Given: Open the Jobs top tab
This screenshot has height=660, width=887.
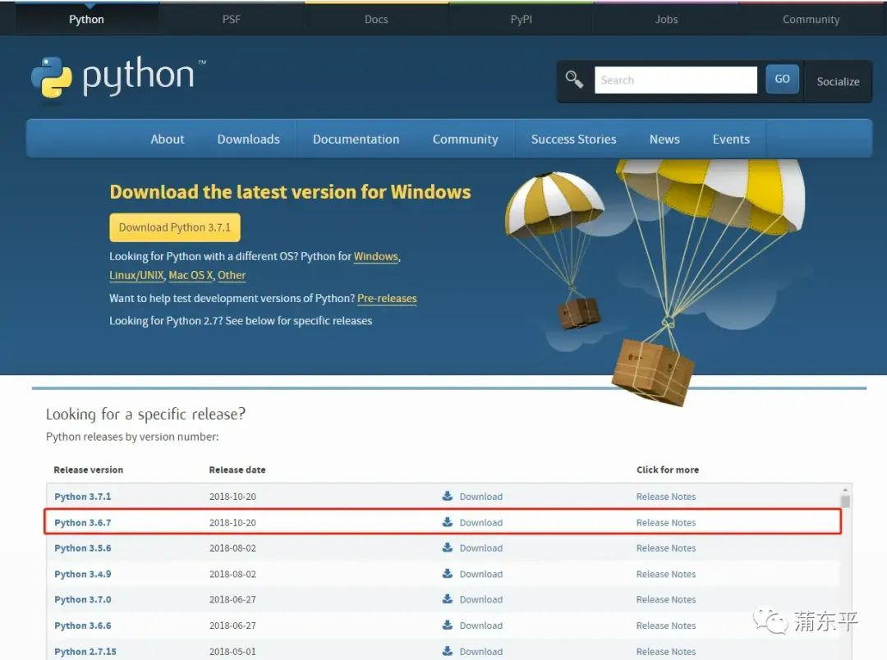Looking at the screenshot, I should [x=666, y=19].
